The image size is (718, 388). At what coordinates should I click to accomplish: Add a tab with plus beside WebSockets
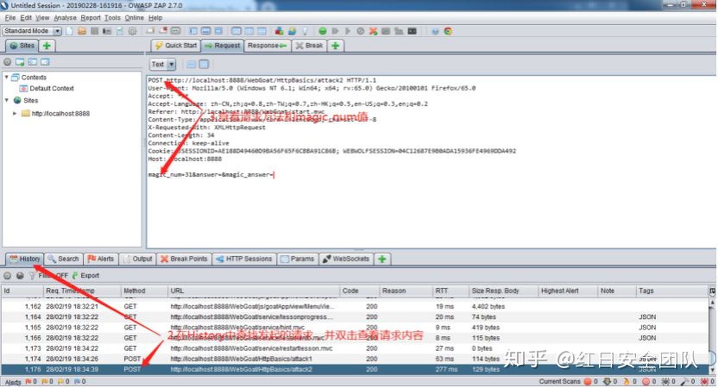click(x=381, y=259)
